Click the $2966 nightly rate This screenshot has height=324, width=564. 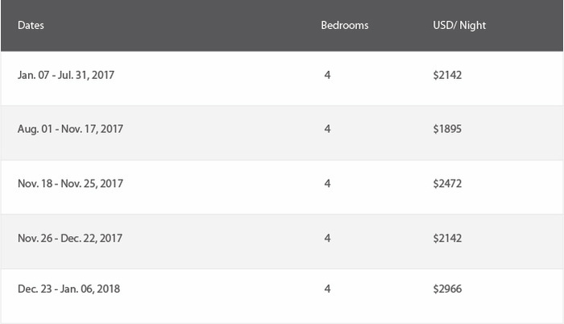[x=447, y=289]
